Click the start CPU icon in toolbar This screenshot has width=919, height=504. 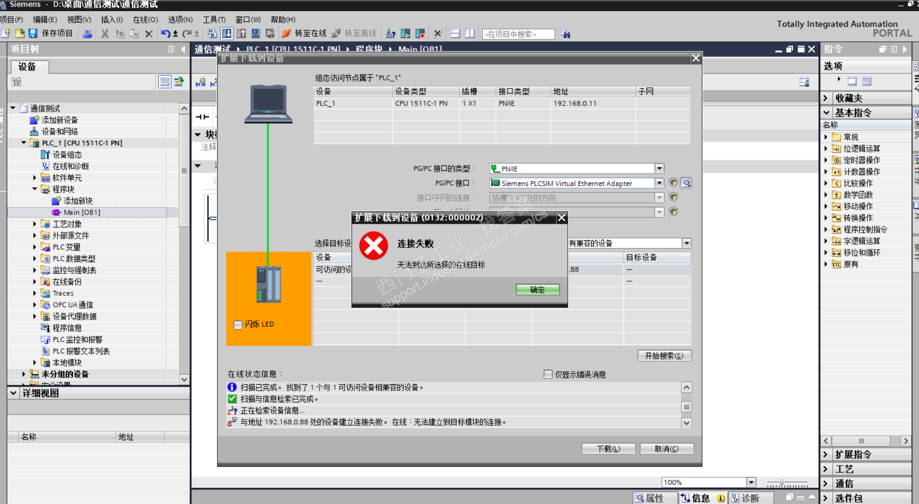(x=405, y=34)
